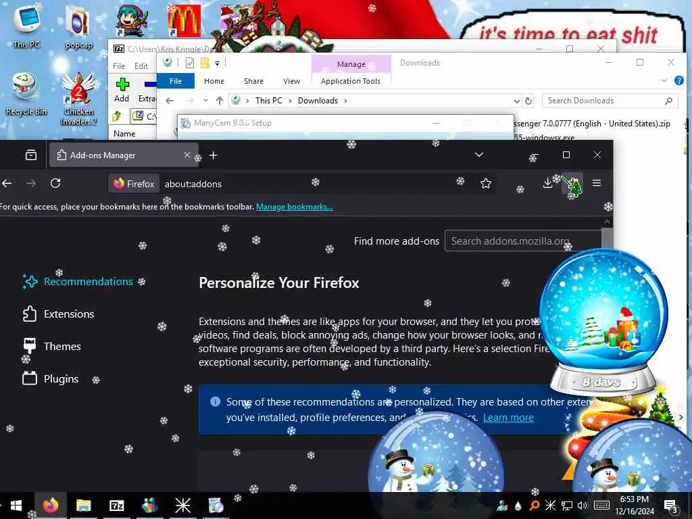The height and width of the screenshot is (519, 692).
Task: Click the Name column header in 7-Zip
Action: [x=124, y=133]
